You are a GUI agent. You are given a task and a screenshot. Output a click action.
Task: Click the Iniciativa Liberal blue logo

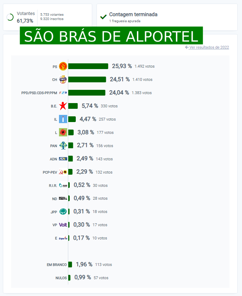click(63, 119)
